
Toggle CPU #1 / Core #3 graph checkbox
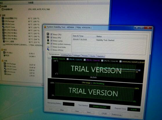[85, 60]
